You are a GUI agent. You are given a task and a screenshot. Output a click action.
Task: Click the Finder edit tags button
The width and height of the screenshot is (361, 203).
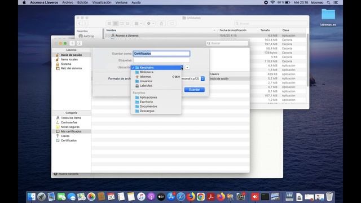[171, 24]
